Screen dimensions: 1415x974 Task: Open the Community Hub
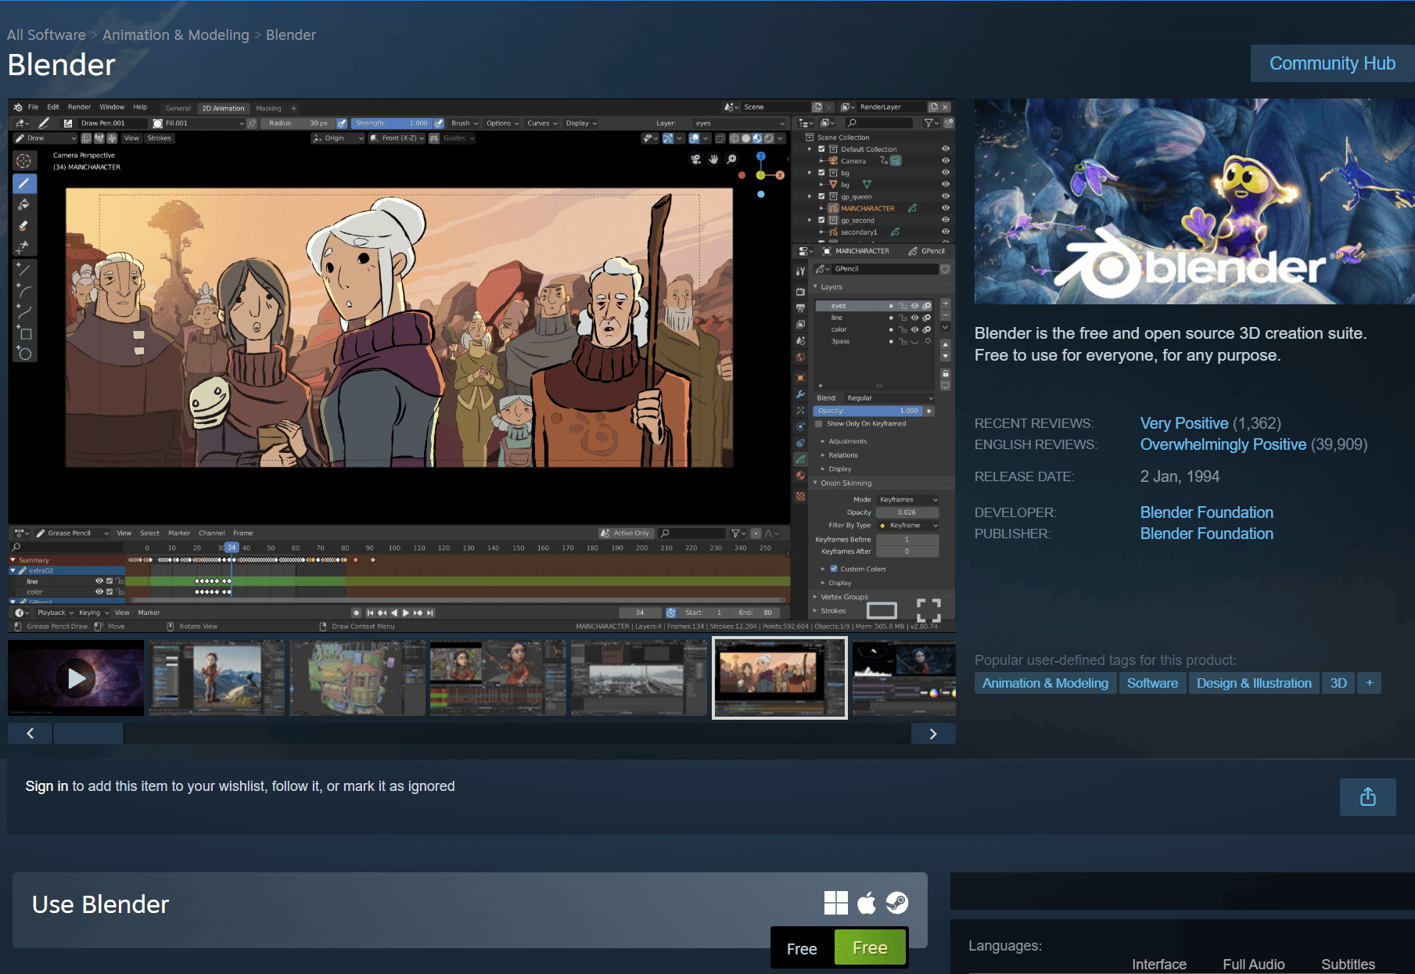pyautogui.click(x=1332, y=63)
